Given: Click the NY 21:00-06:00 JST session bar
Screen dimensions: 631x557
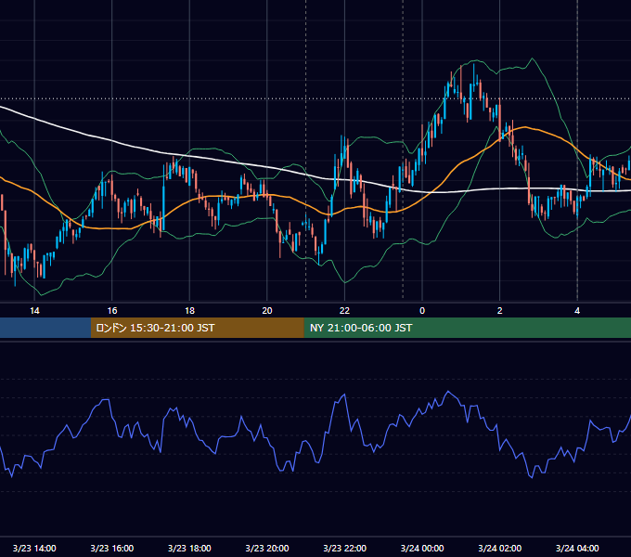Looking at the screenshot, I should pos(467,328).
